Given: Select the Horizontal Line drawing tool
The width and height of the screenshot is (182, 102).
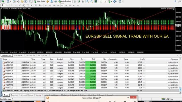Looking at the screenshot, I should pyautogui.click(x=16, y=5).
